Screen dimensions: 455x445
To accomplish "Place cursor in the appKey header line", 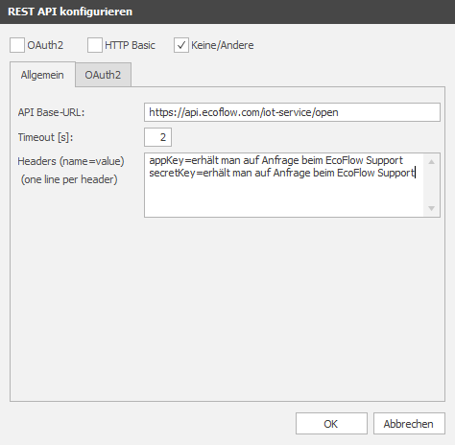I will [276, 160].
